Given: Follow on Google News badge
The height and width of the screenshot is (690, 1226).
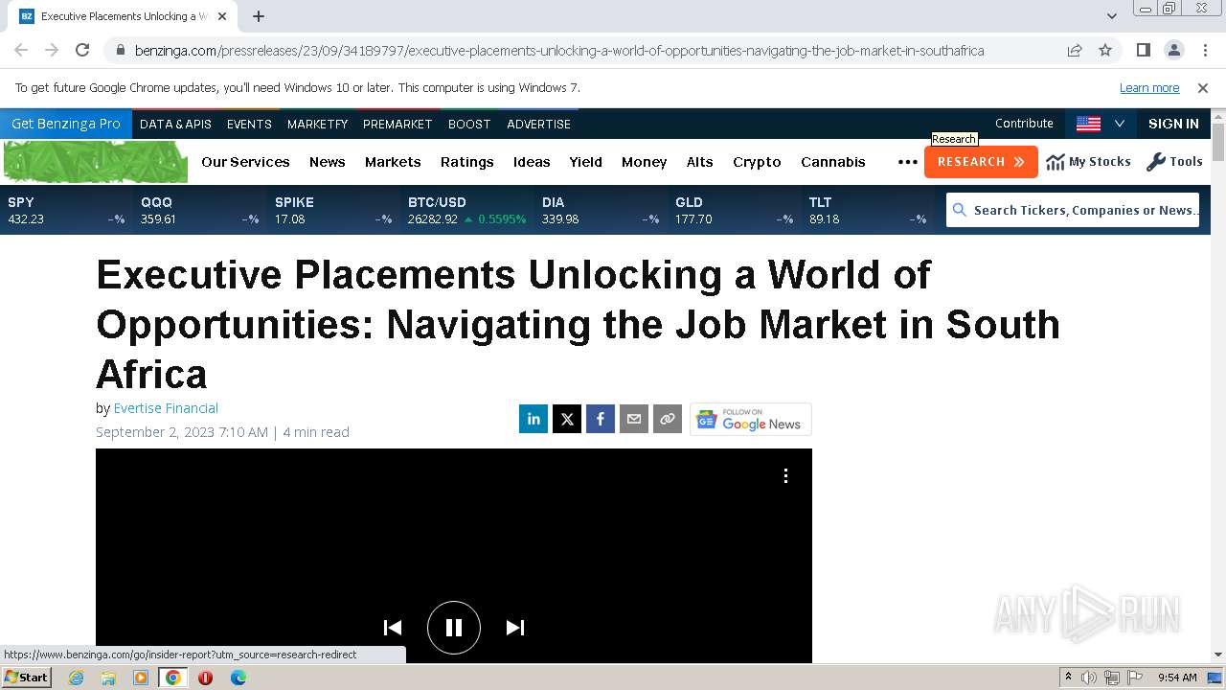Looking at the screenshot, I should [x=751, y=419].
